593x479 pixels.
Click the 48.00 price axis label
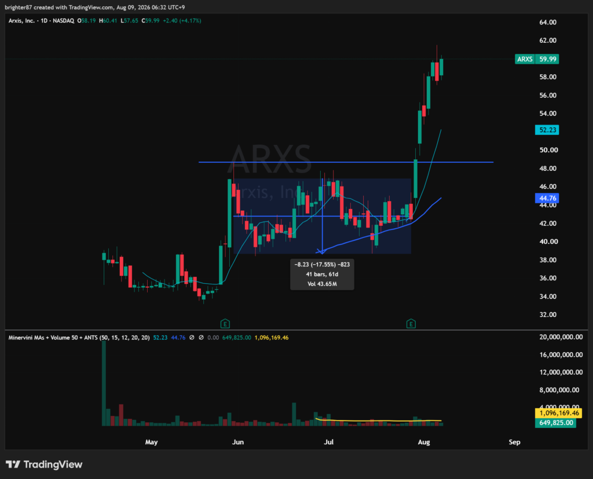pyautogui.click(x=548, y=169)
